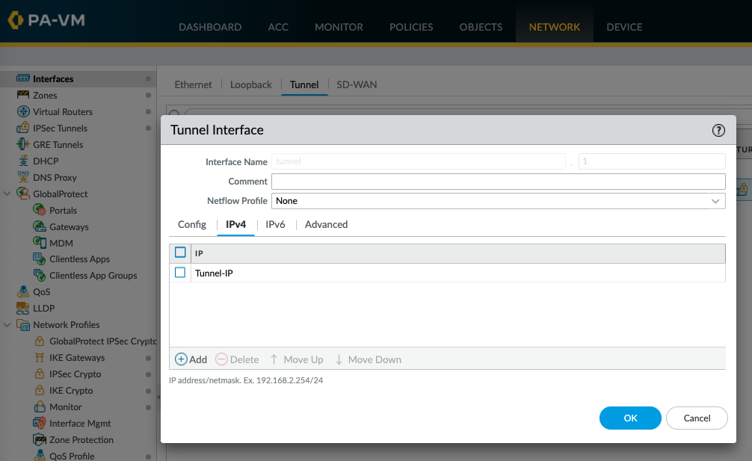Viewport: 752px width, 461px height.
Task: Select the NETWORK top menu
Action: 555,28
